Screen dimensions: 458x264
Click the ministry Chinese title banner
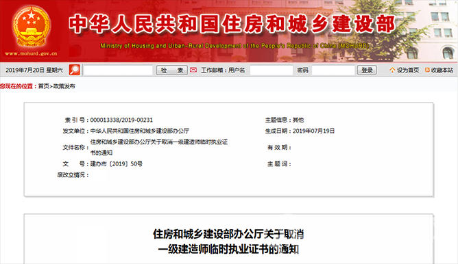pyautogui.click(x=232, y=24)
